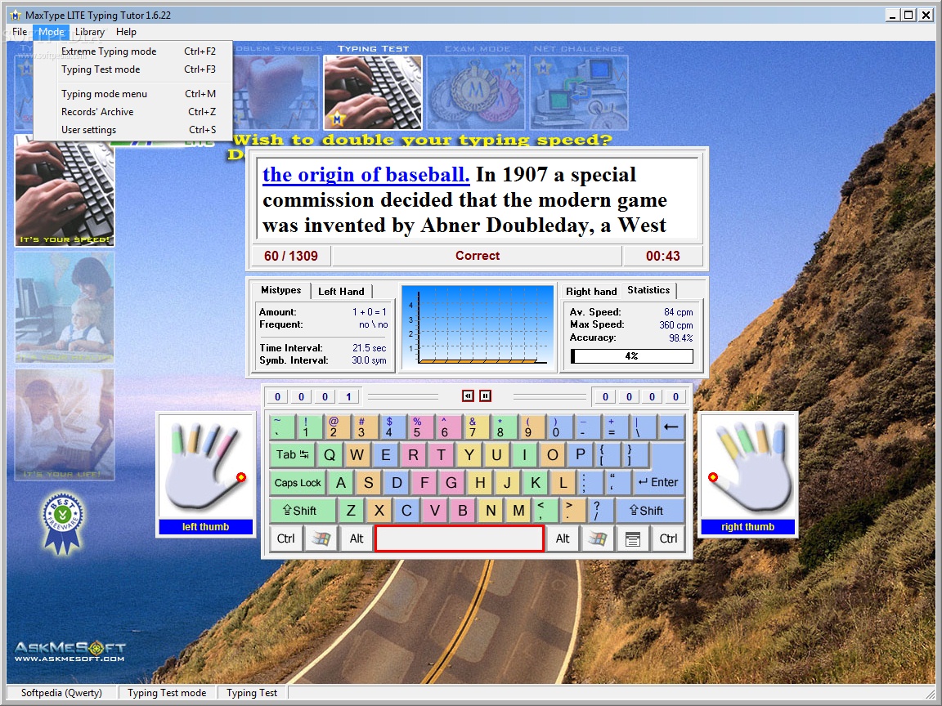The image size is (942, 706).
Task: Click the left Ctrl key
Action: pos(286,539)
